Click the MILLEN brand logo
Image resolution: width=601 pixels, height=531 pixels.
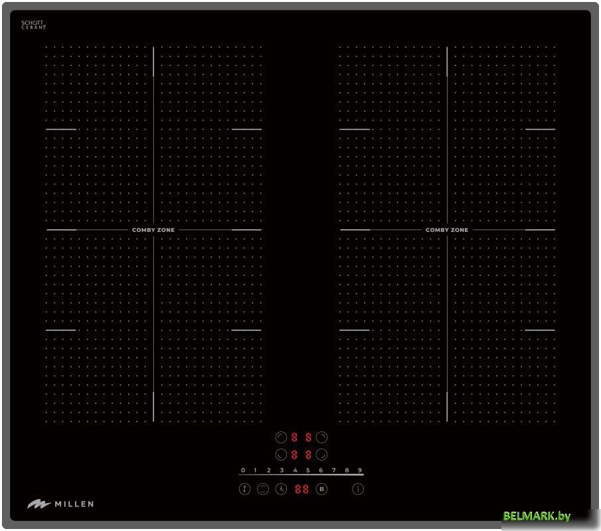pos(60,504)
